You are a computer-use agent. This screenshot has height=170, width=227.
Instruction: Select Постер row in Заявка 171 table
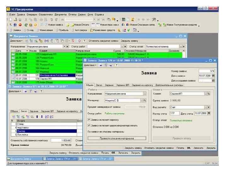47,131
